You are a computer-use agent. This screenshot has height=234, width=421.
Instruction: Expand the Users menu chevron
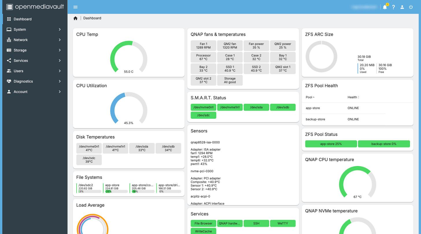(x=60, y=71)
